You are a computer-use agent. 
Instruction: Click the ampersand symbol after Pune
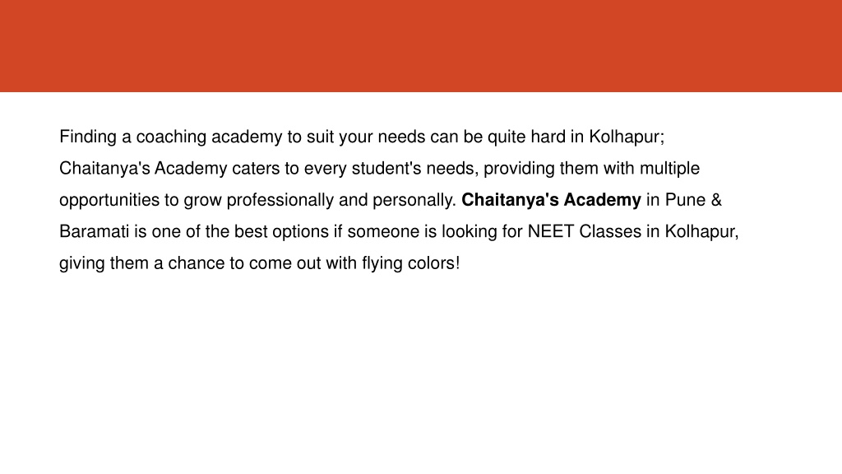tap(716, 200)
